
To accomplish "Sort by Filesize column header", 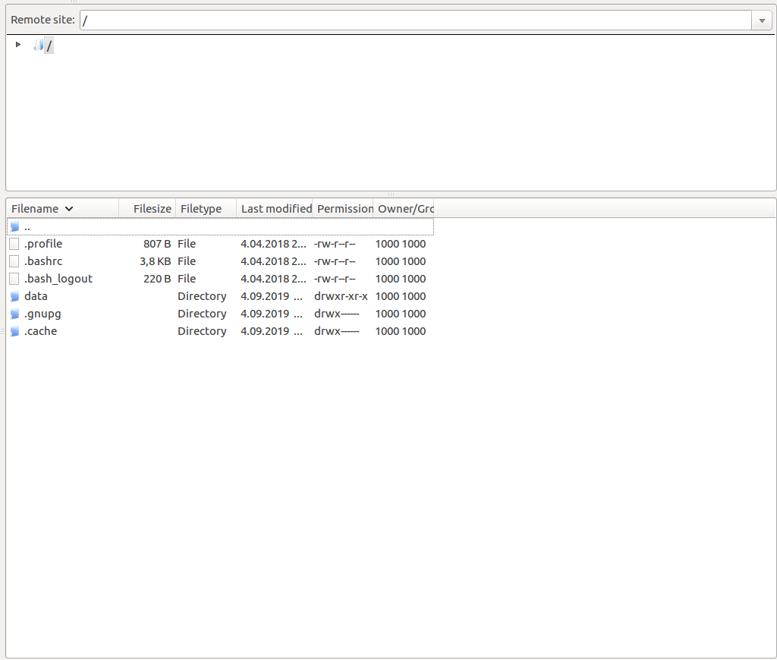I will click(147, 209).
